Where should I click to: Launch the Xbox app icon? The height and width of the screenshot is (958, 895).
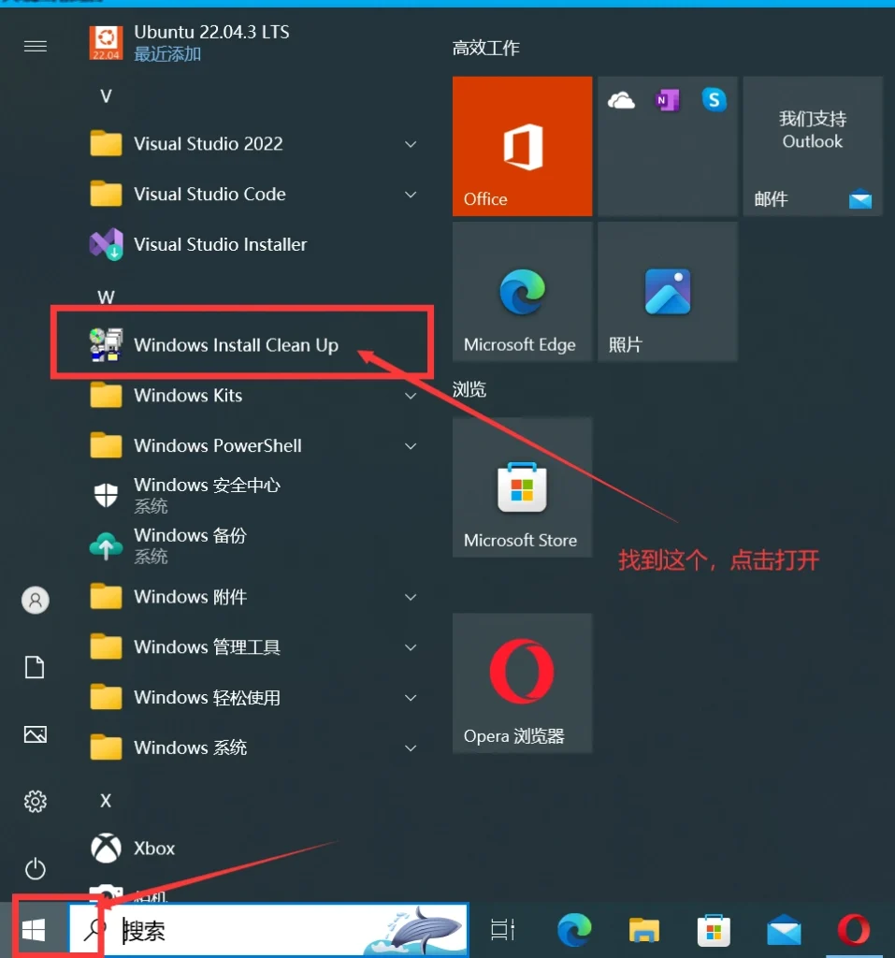click(x=106, y=849)
